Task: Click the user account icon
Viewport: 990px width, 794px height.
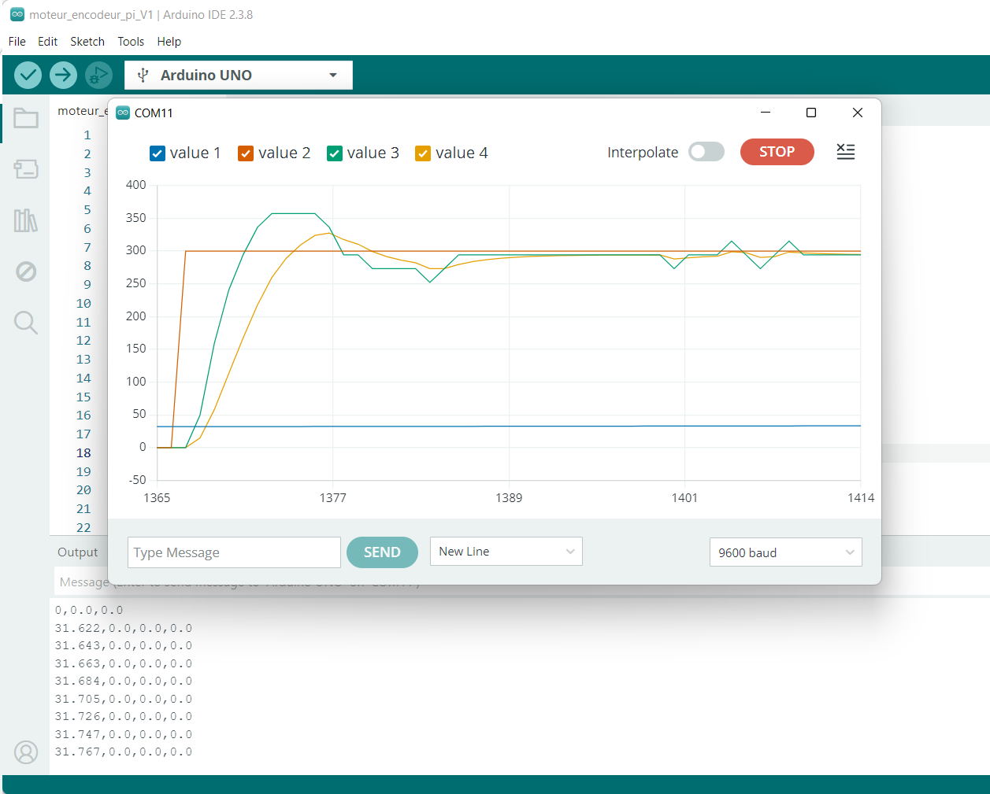Action: click(26, 752)
